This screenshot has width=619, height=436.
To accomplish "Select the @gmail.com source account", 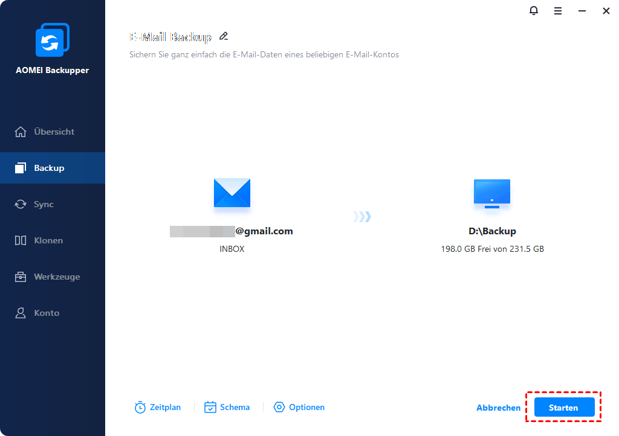I will [232, 231].
